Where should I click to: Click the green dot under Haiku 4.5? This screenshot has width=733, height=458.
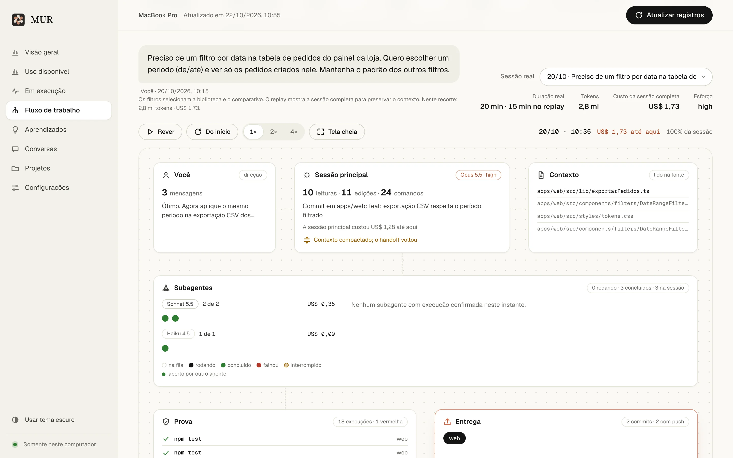(x=165, y=348)
